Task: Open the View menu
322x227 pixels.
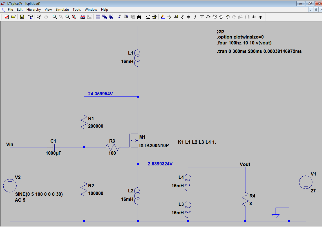Action: 48,10
